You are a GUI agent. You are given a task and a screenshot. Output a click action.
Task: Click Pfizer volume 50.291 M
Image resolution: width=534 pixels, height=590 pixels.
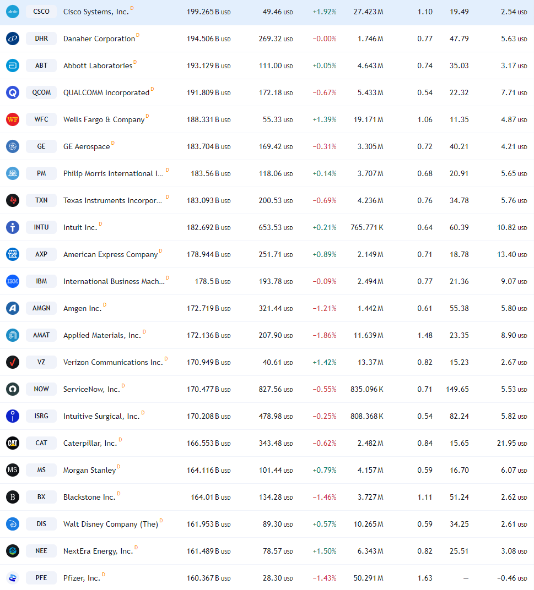[x=369, y=578]
